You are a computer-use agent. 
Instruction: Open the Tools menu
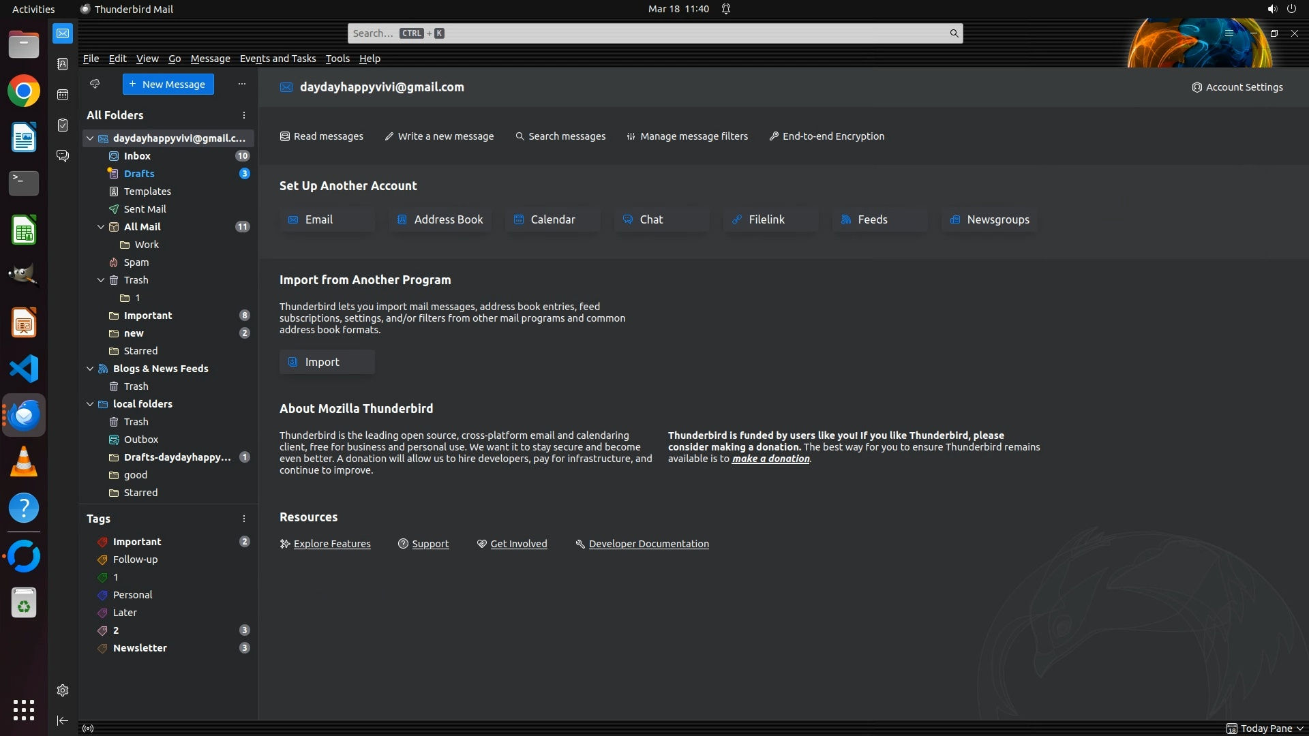tap(337, 59)
